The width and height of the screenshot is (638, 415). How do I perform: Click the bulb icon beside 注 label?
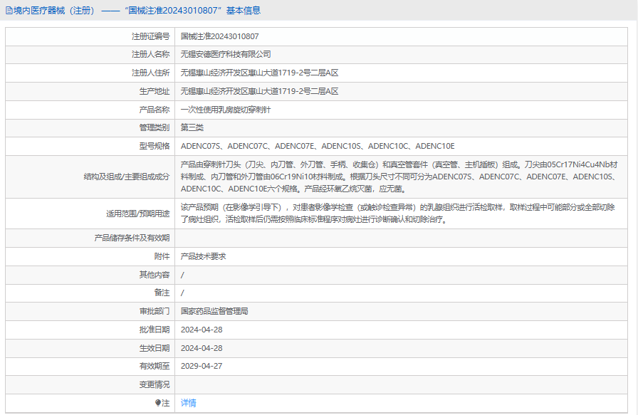coord(158,403)
